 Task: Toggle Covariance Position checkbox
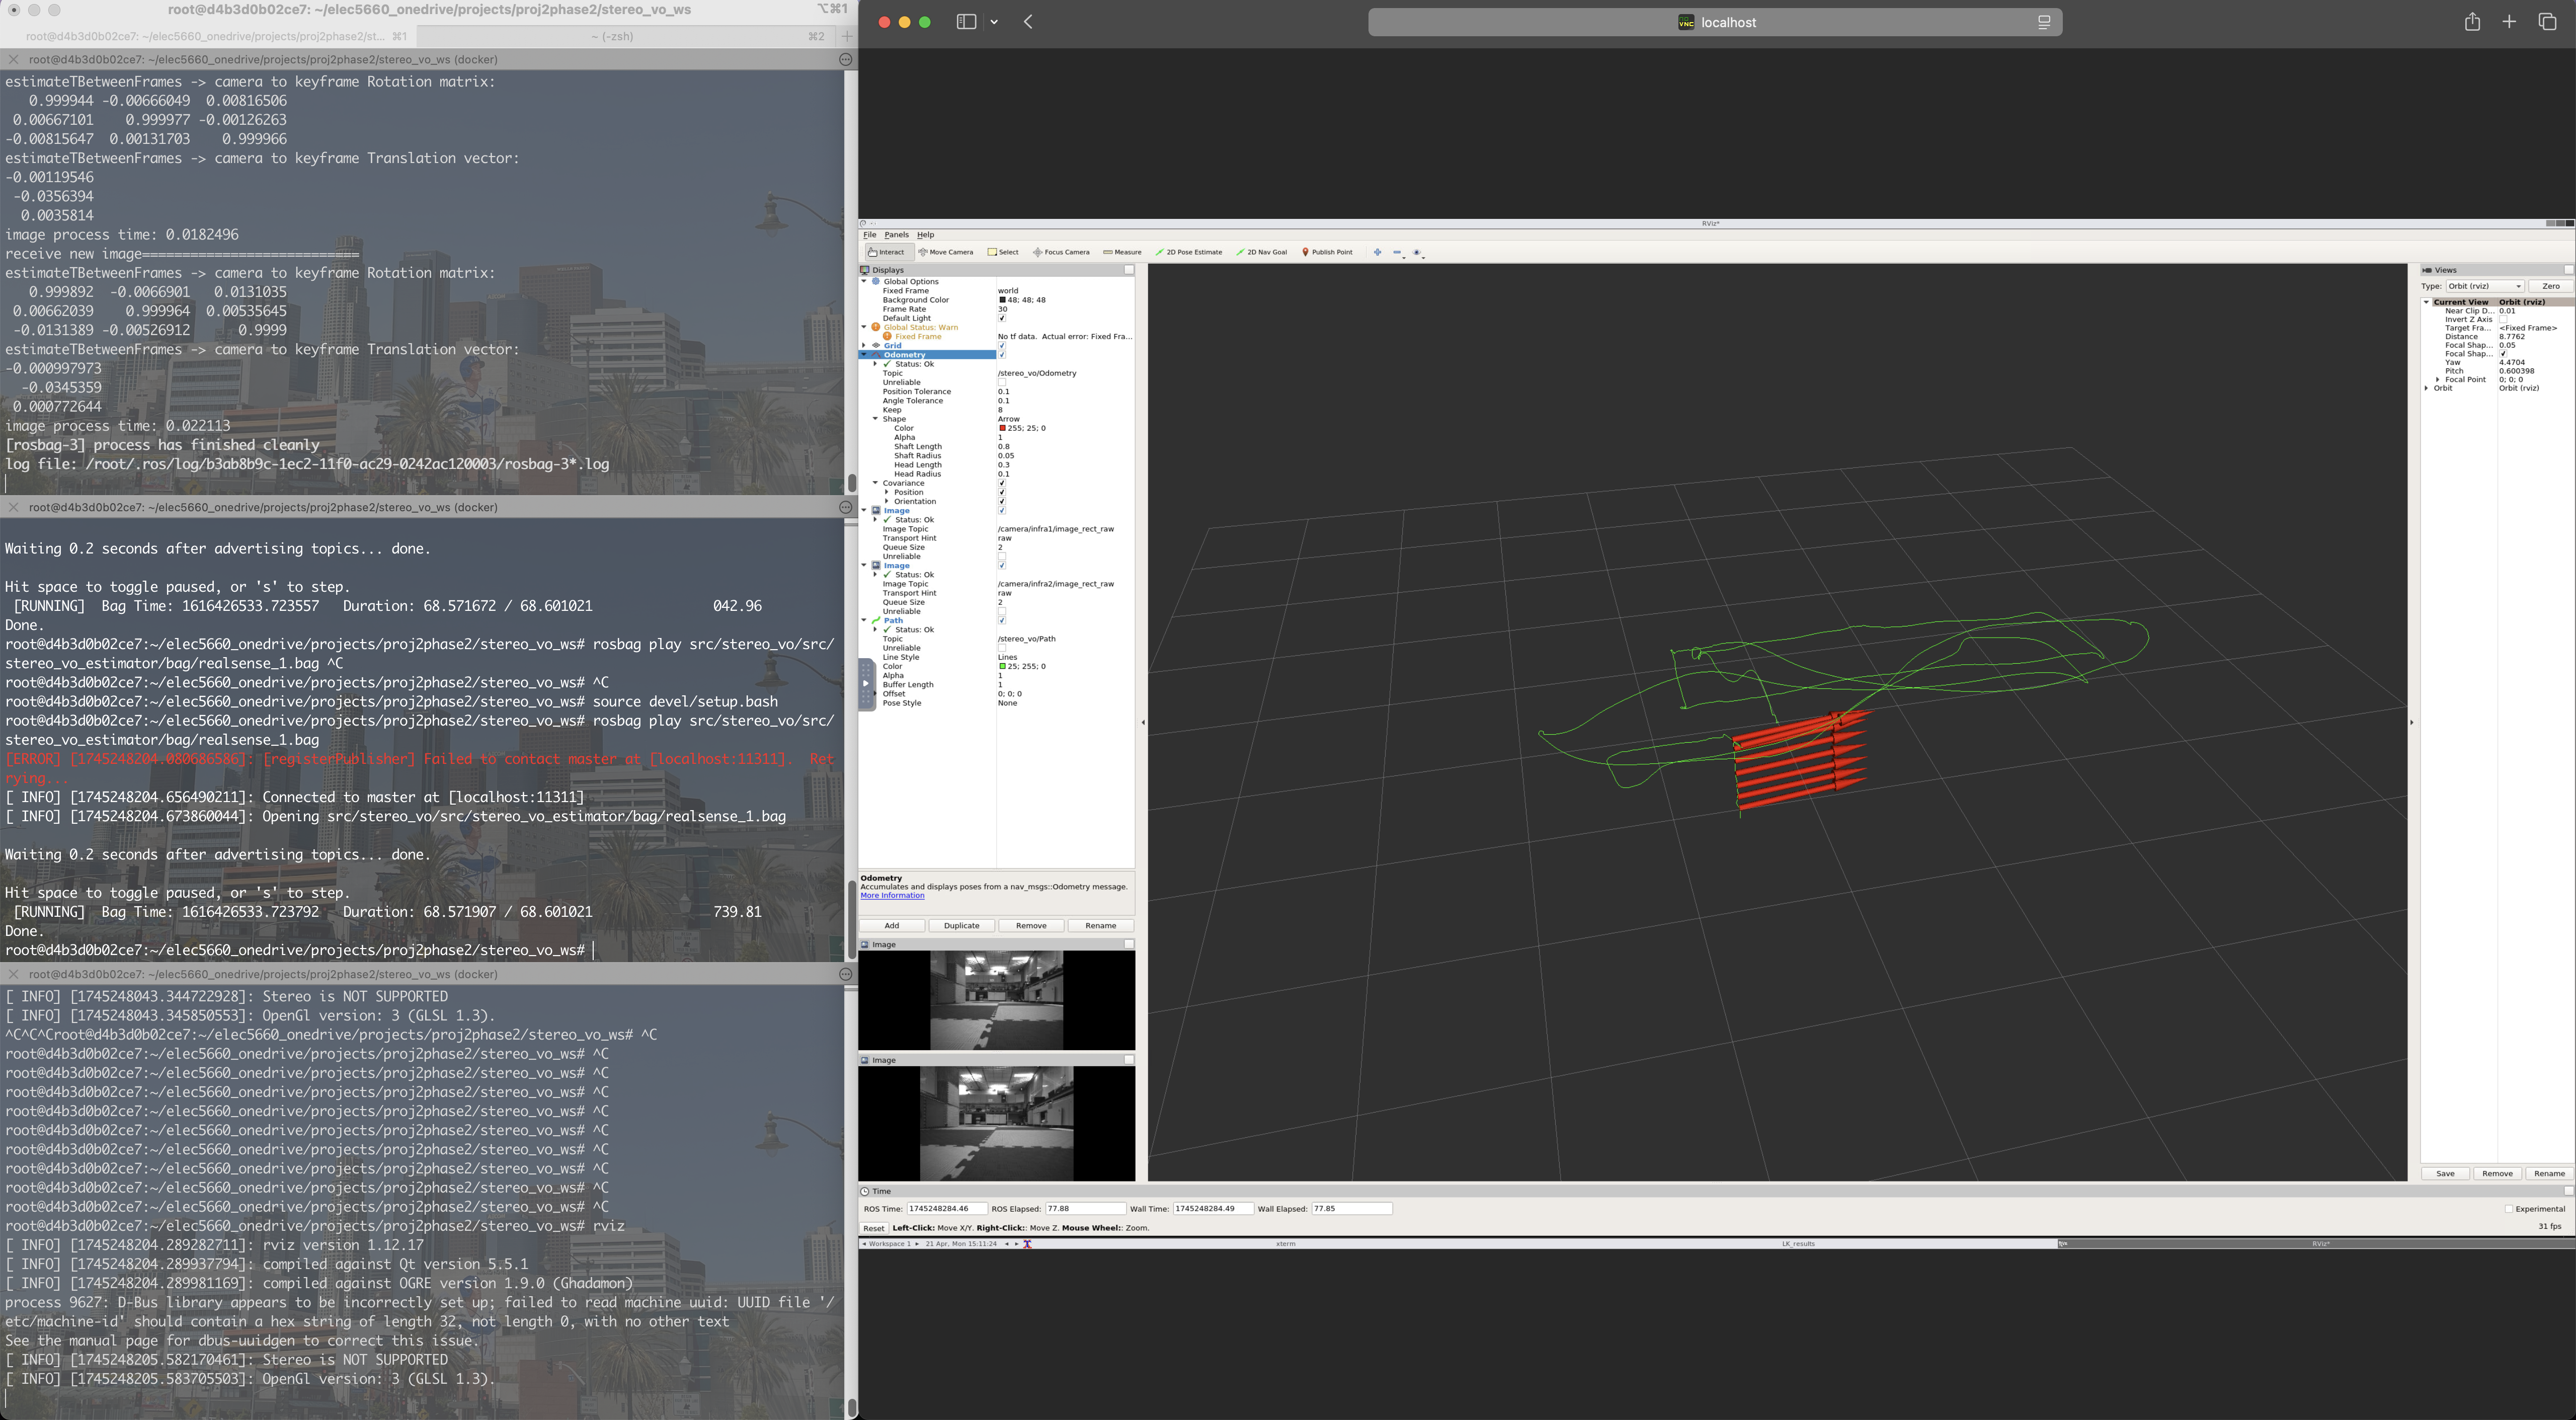(1002, 492)
